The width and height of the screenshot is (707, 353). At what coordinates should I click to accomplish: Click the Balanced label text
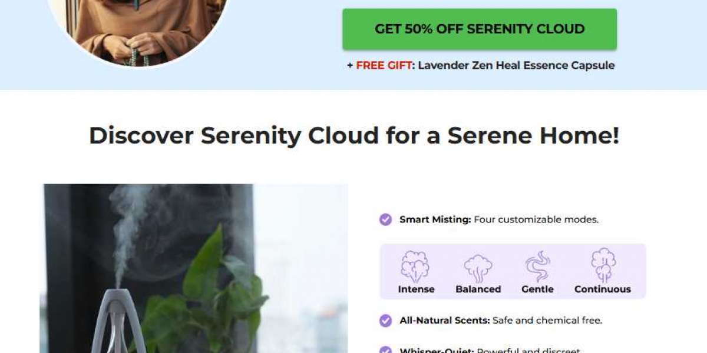478,289
